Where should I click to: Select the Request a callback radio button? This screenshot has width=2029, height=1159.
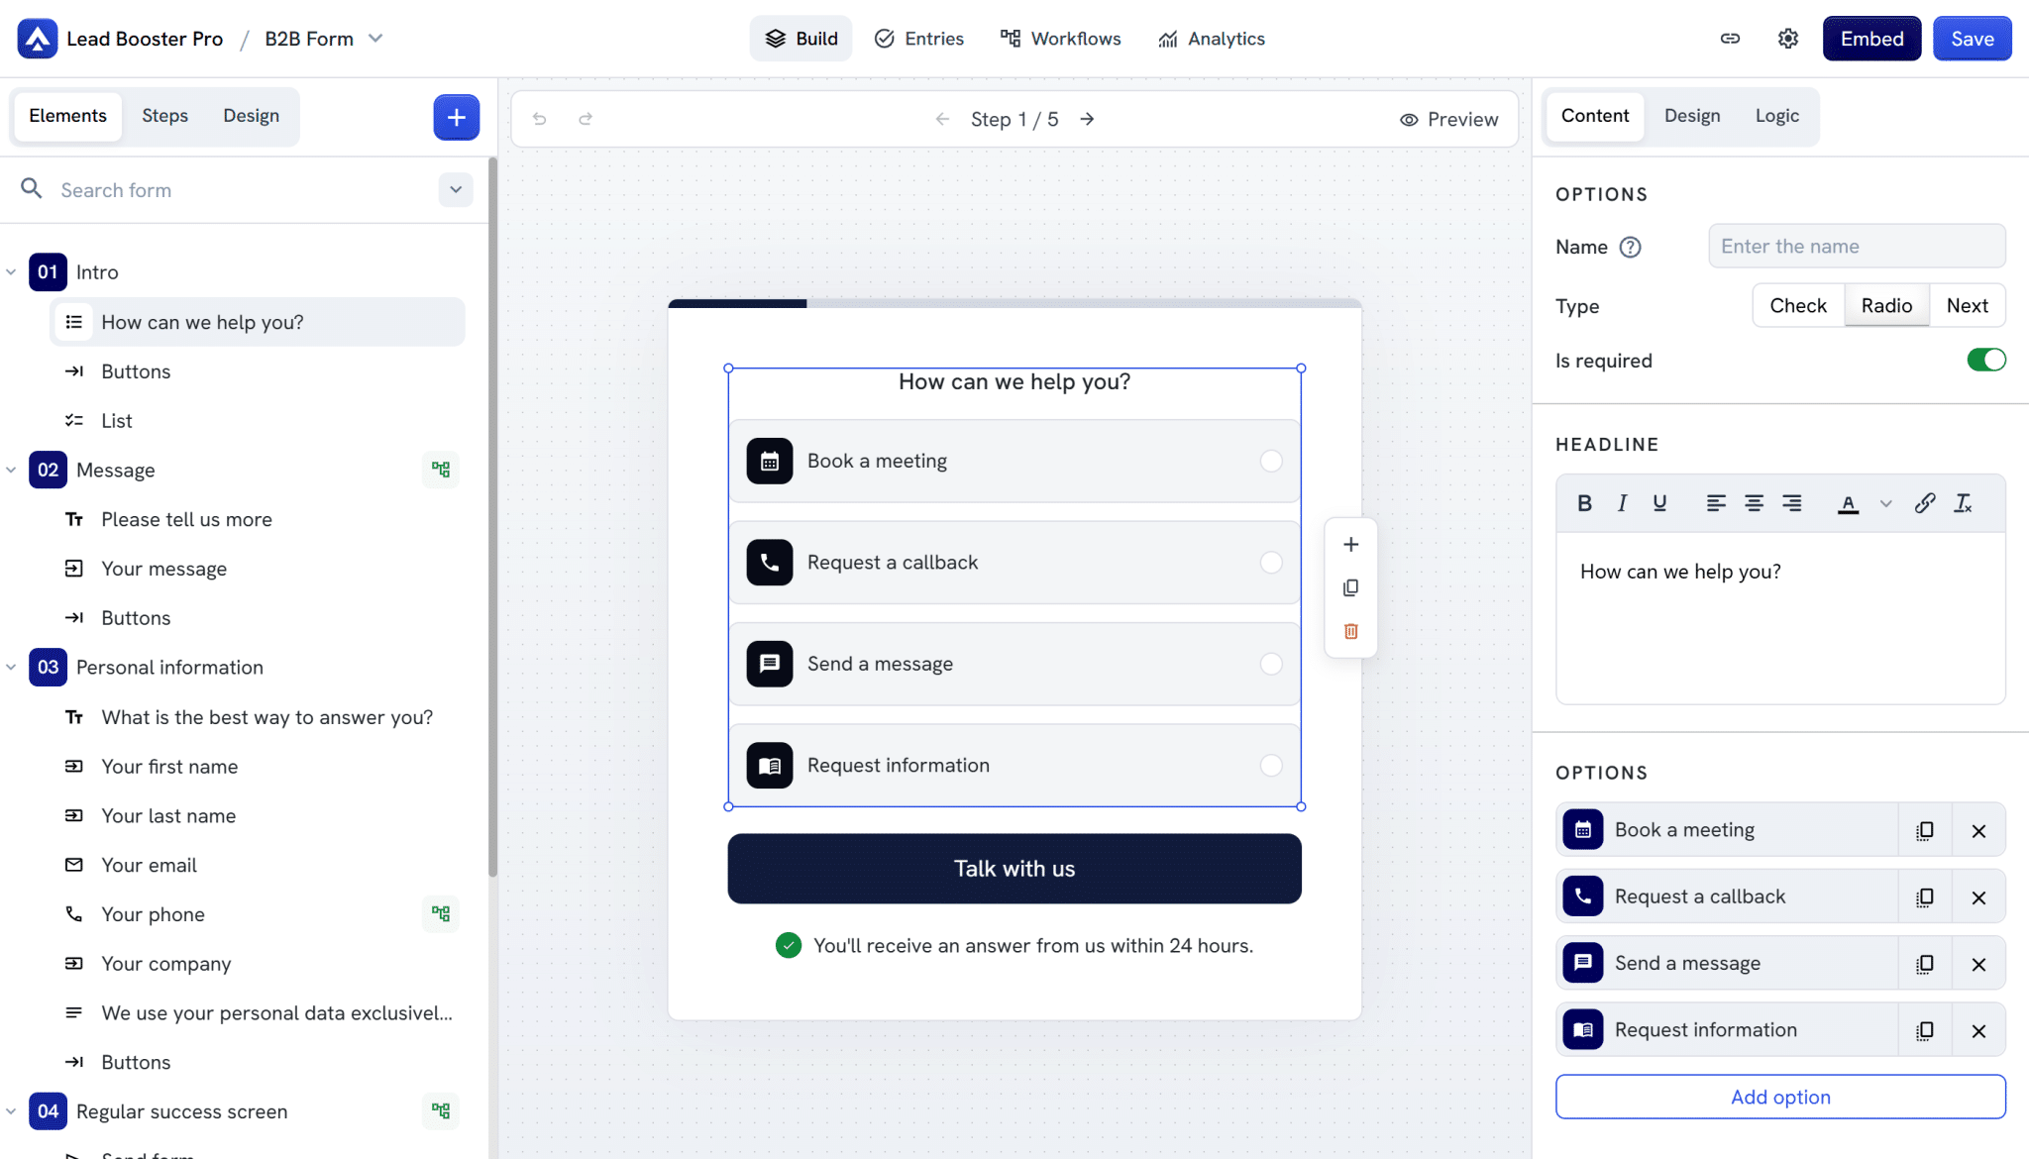tap(1271, 563)
